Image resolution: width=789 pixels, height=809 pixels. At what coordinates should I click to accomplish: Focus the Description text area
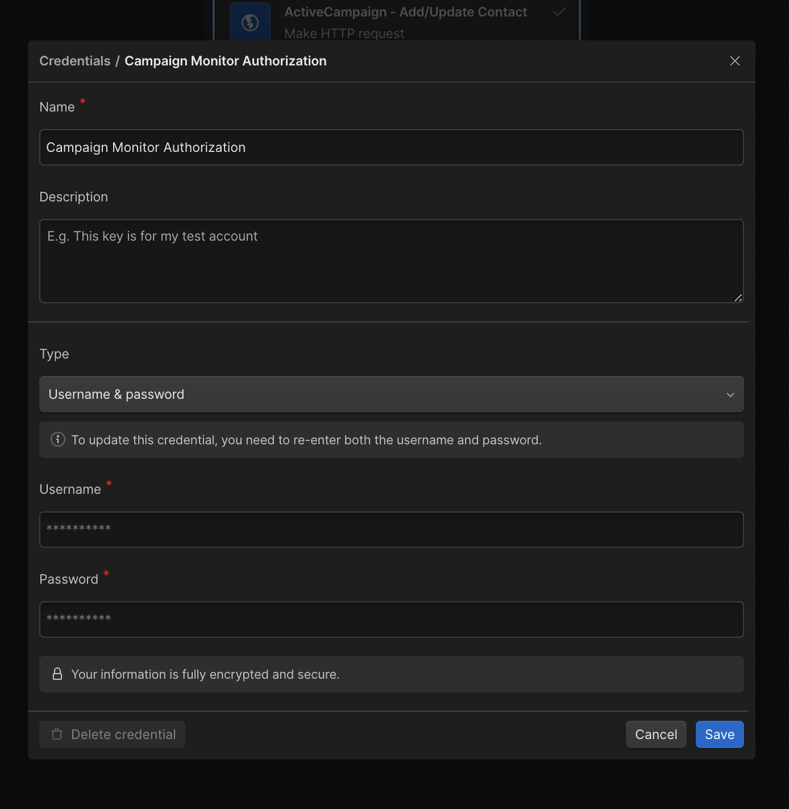[x=391, y=261]
